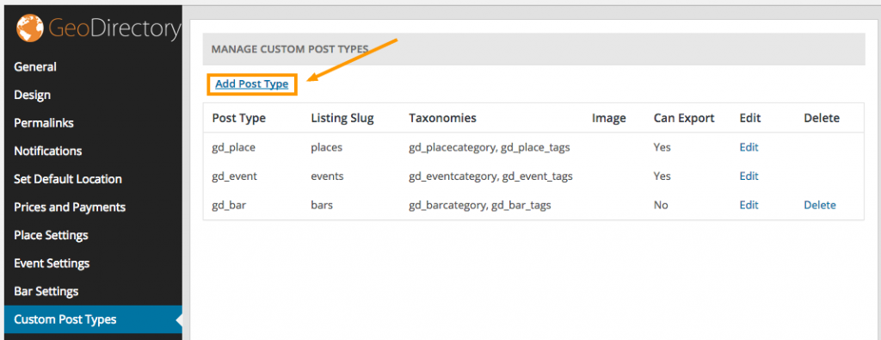
Task: Edit the gd_event post type
Action: tap(749, 176)
